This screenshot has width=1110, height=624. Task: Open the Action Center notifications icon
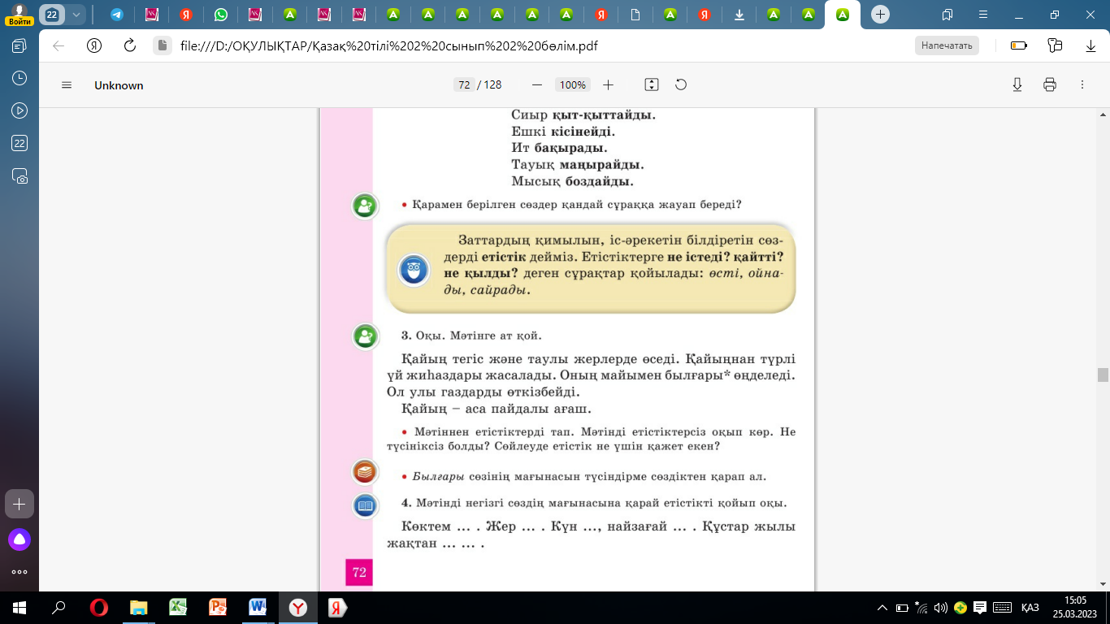tap(980, 608)
